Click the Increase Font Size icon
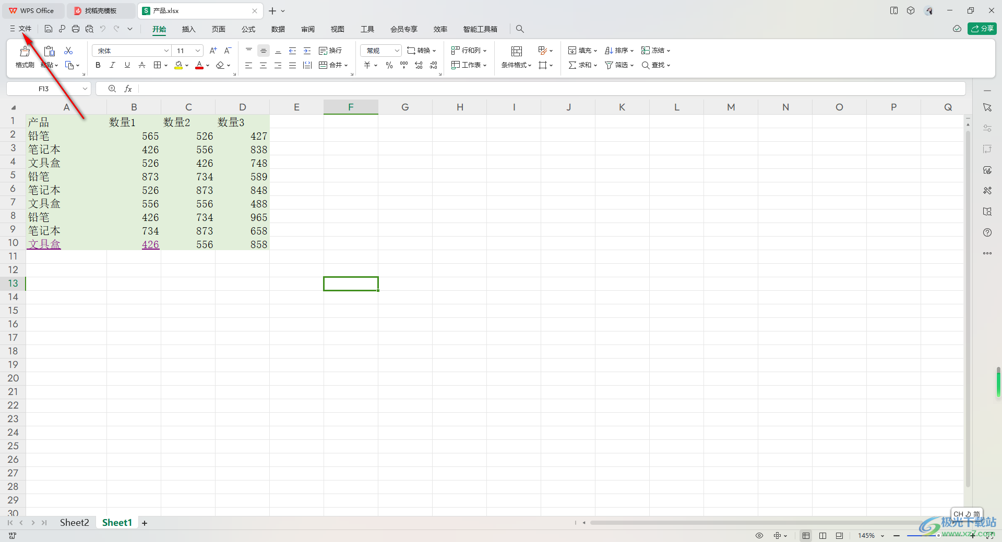The image size is (1002, 542). [213, 51]
